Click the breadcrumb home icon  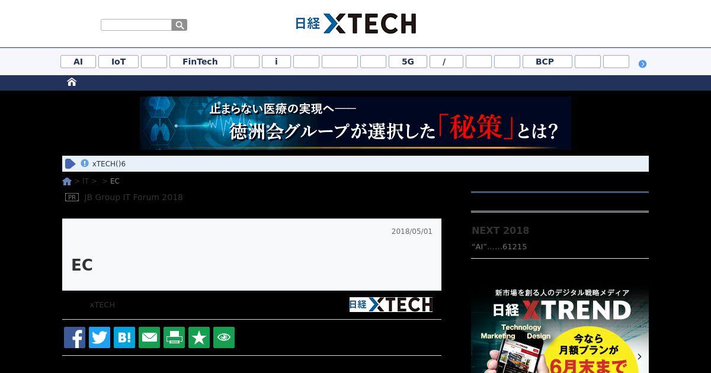coord(67,181)
